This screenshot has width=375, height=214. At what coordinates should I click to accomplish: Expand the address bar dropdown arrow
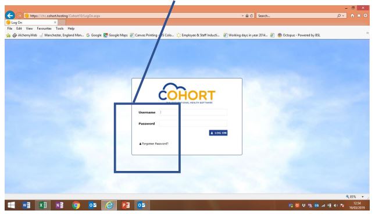point(242,16)
